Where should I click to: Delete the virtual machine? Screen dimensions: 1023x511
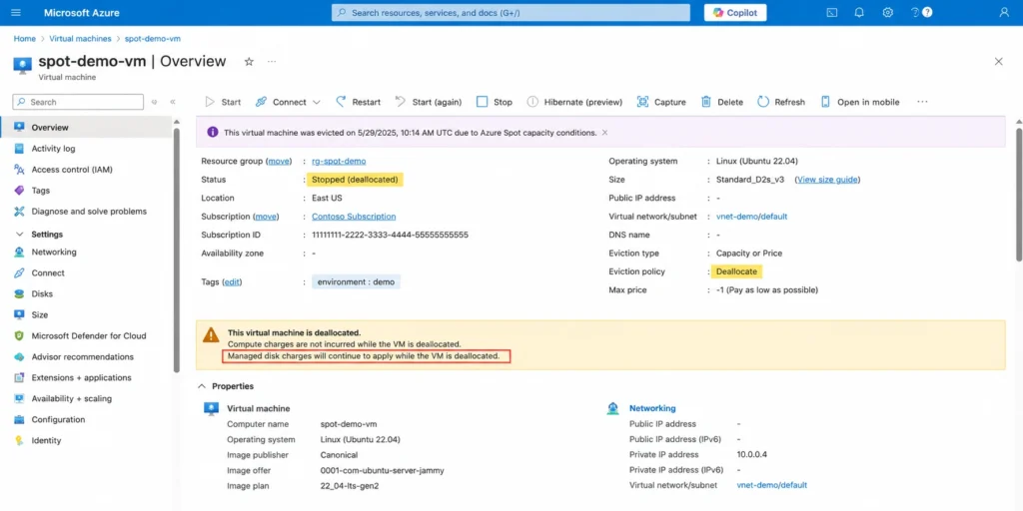[x=722, y=102]
